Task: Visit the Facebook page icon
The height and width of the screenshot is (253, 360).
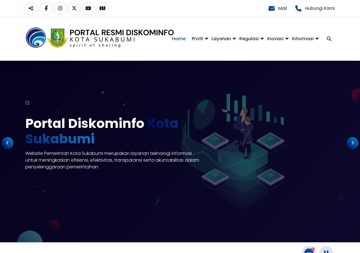Action: [46, 8]
